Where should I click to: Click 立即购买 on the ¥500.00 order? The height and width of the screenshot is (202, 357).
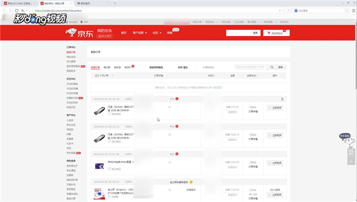point(275,163)
